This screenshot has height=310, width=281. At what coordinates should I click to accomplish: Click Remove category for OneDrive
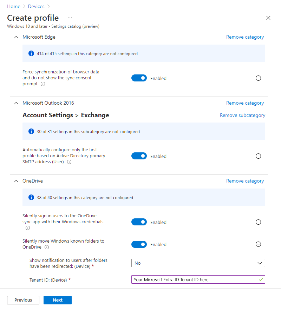pyautogui.click(x=245, y=181)
